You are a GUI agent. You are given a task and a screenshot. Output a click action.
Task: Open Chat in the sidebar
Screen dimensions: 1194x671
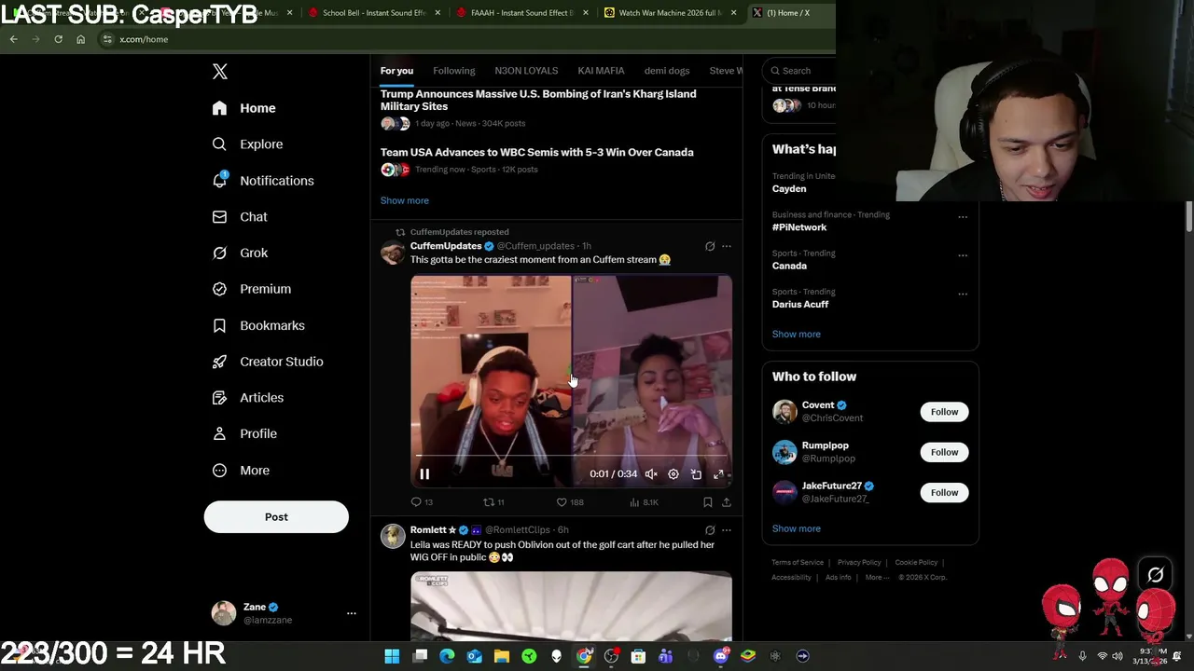point(239,217)
